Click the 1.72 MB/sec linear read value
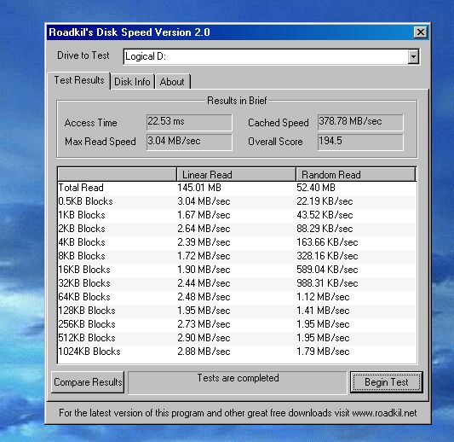Screen dimensions: 454x442 coord(204,256)
